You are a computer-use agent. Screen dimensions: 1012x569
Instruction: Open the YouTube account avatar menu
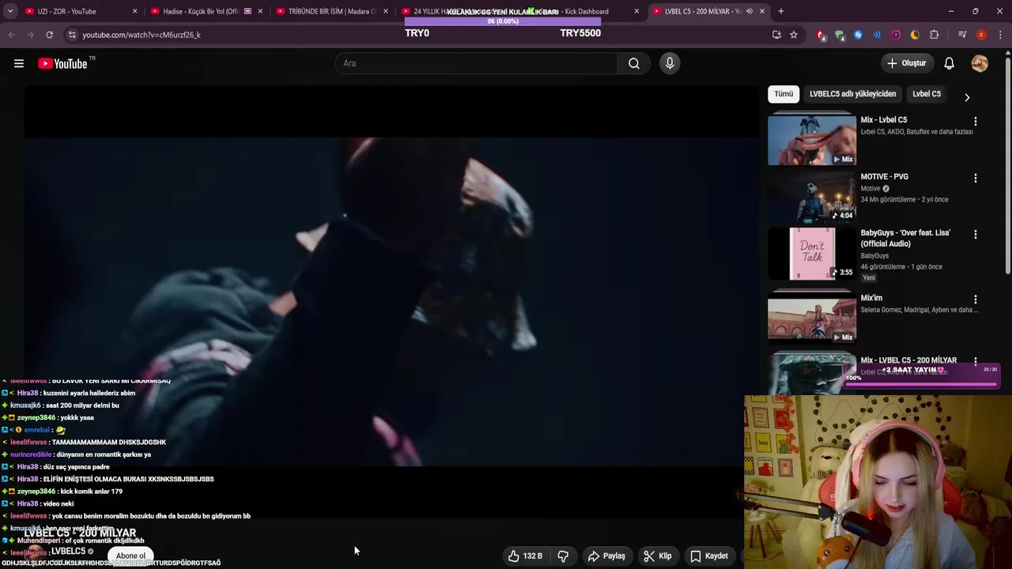[x=980, y=63]
